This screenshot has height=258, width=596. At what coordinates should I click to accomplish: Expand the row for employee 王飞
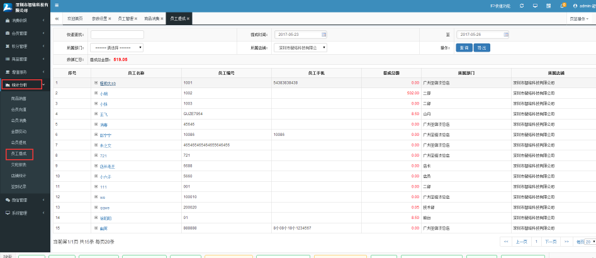point(96,114)
